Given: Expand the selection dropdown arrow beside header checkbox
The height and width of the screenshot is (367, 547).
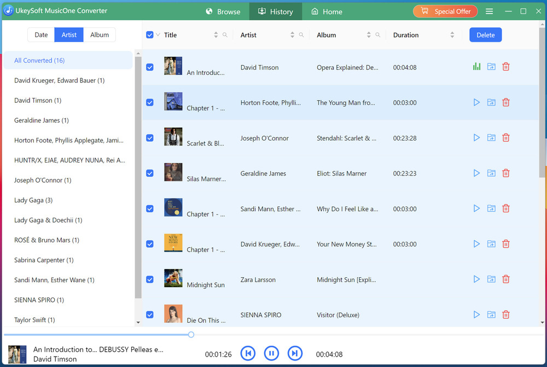Looking at the screenshot, I should click(158, 35).
